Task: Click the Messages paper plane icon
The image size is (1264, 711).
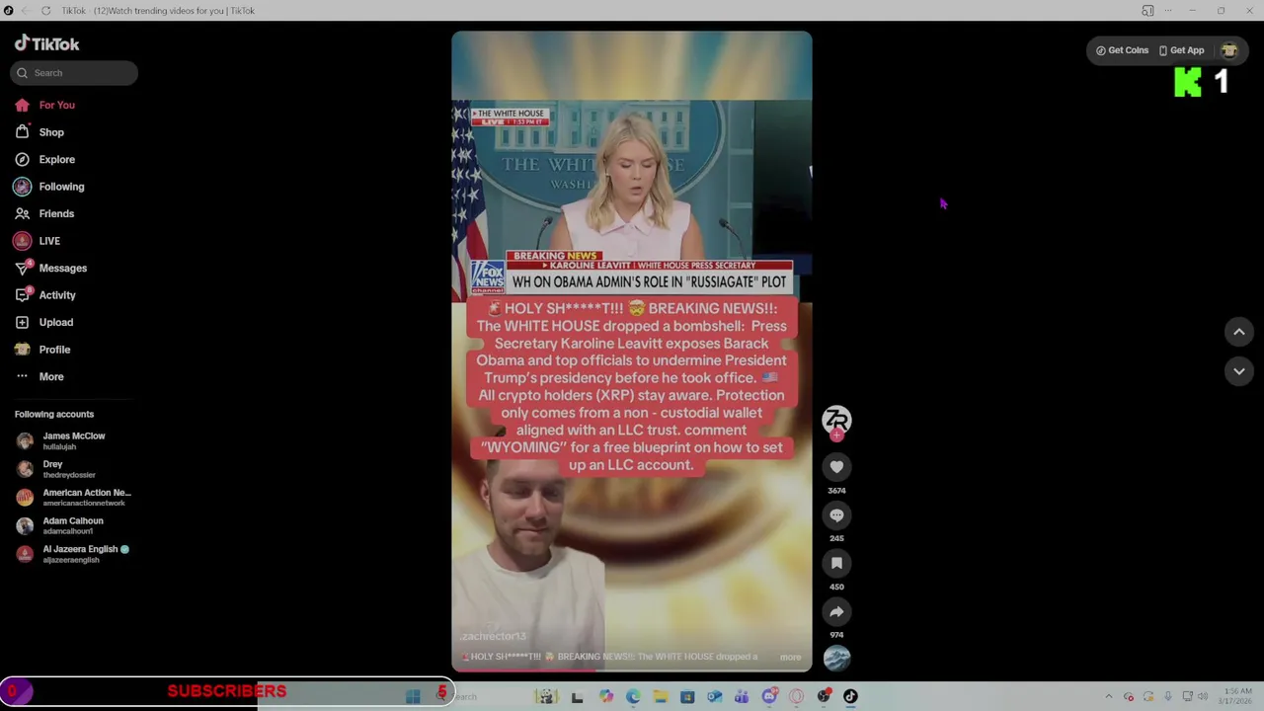Action: coord(22,268)
